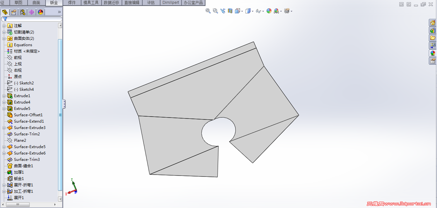Screen dimensions: 437x208
Task: Select the 钣金 (Sheet Metal) ribbon tab
Action: point(54,3)
